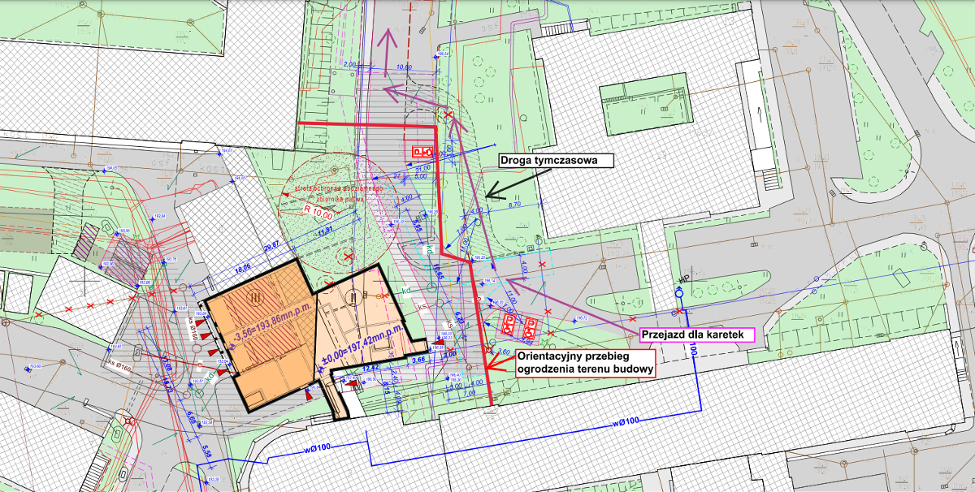Click the circled II building marker
This screenshot has height=492, width=975.
(x=353, y=297)
